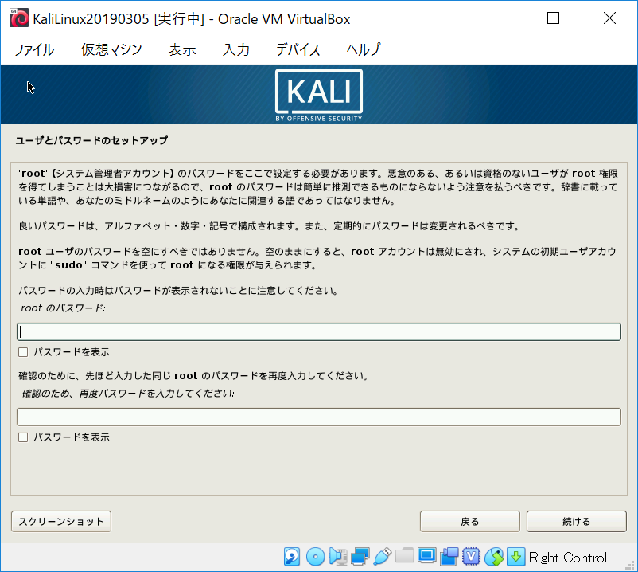Focus the password confirmation input field
638x572 pixels.
[319, 417]
